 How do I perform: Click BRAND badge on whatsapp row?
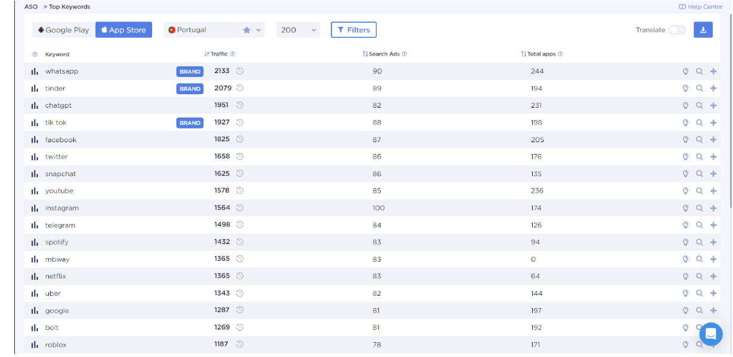point(190,71)
